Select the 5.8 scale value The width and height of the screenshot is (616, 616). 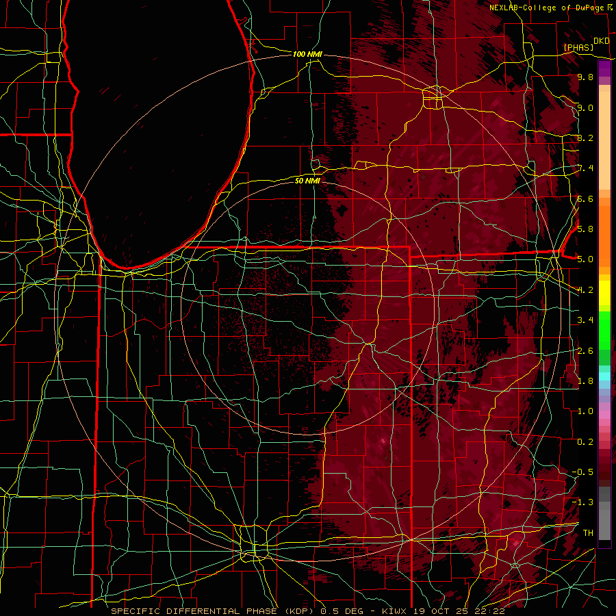click(585, 229)
